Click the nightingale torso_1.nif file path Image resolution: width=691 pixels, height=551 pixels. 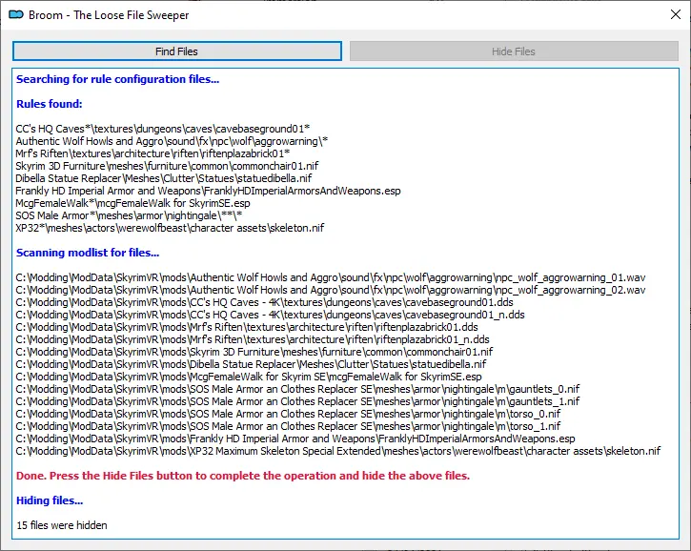tap(288, 426)
